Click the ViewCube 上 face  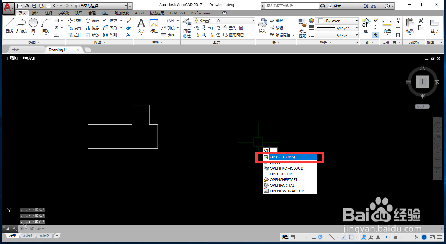tap(422, 82)
